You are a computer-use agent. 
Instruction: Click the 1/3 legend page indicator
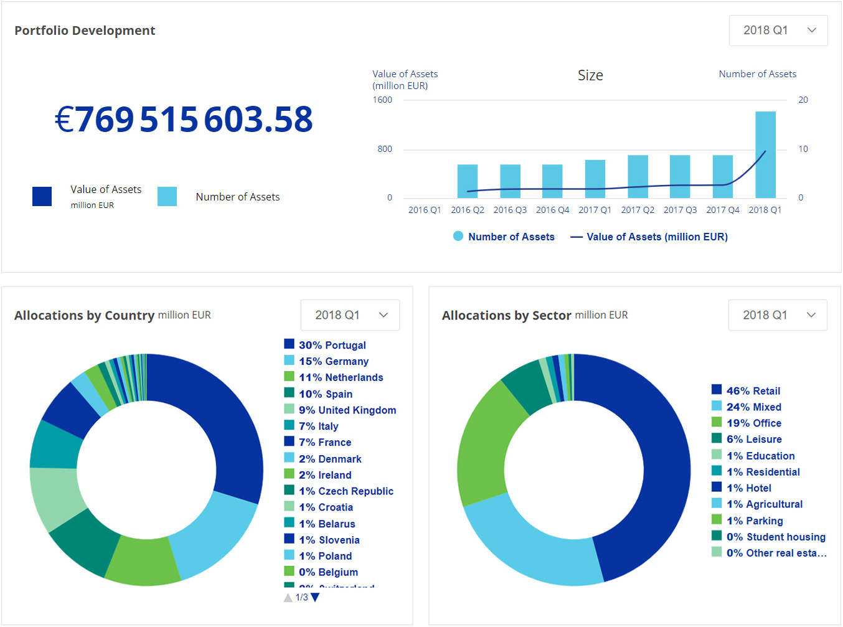tap(301, 597)
